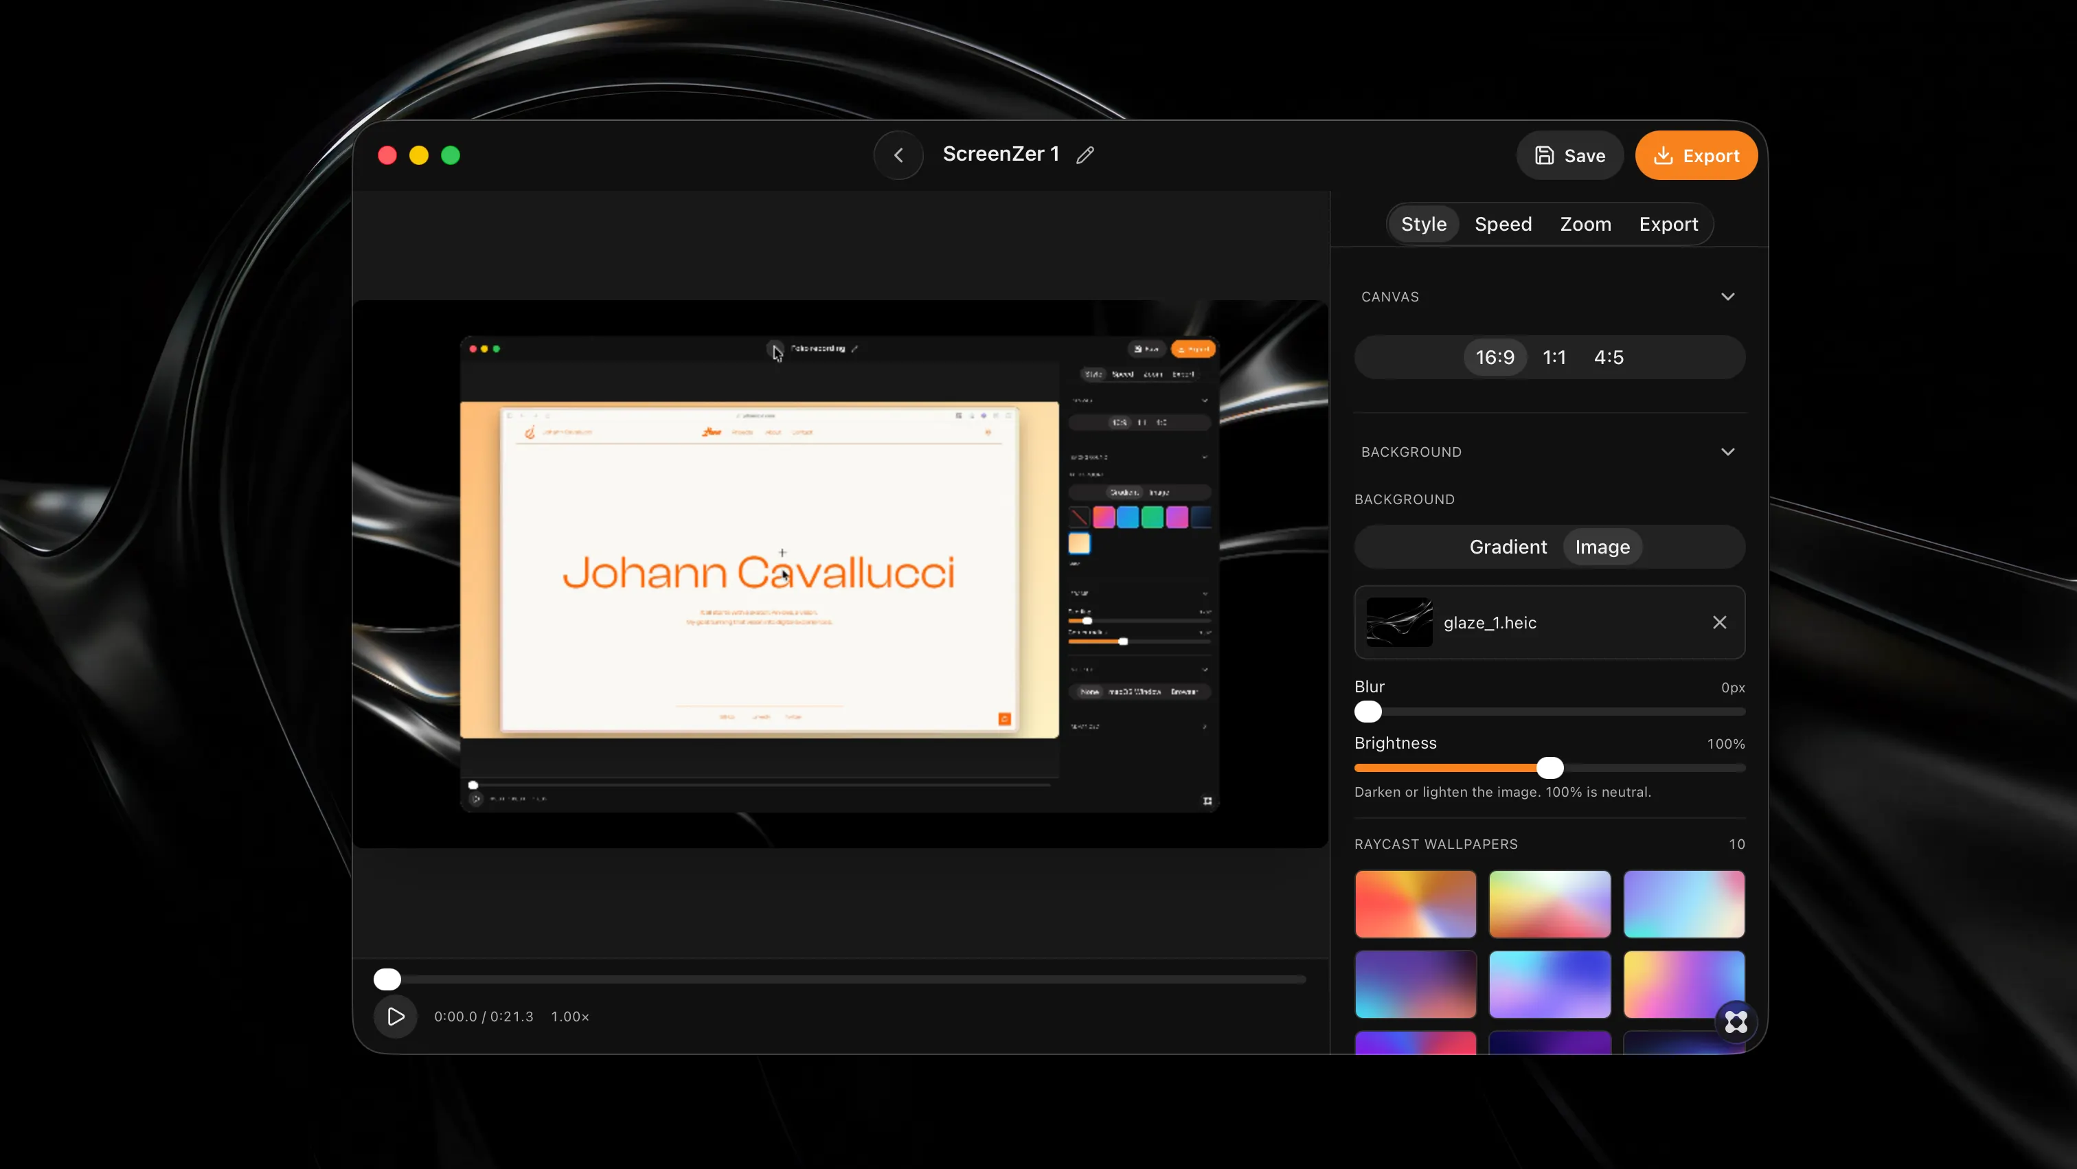
Task: Click the ScreenZer 1 project title
Action: tap(1001, 154)
